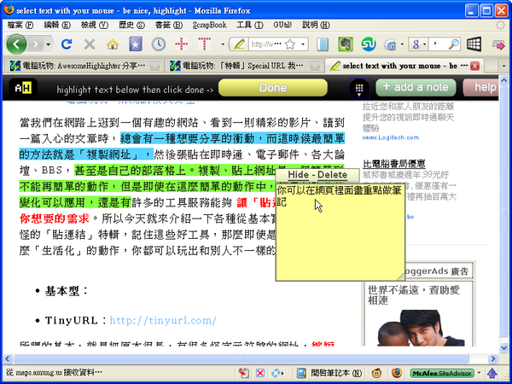Image resolution: width=512 pixels, height=384 pixels.
Task: Click the horizontal scrollbar thumb
Action: click(241, 359)
